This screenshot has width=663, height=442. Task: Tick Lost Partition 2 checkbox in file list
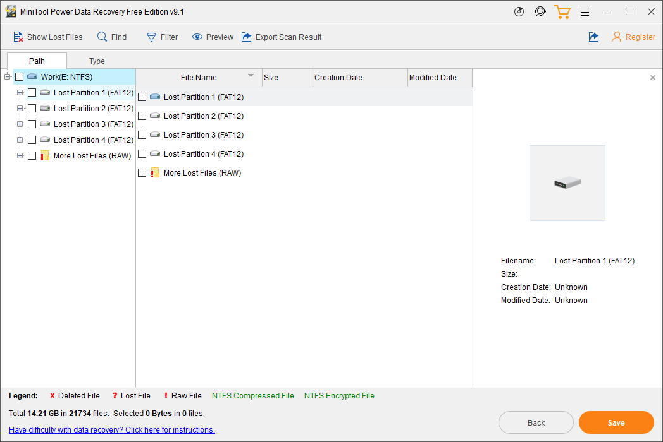pyautogui.click(x=142, y=116)
